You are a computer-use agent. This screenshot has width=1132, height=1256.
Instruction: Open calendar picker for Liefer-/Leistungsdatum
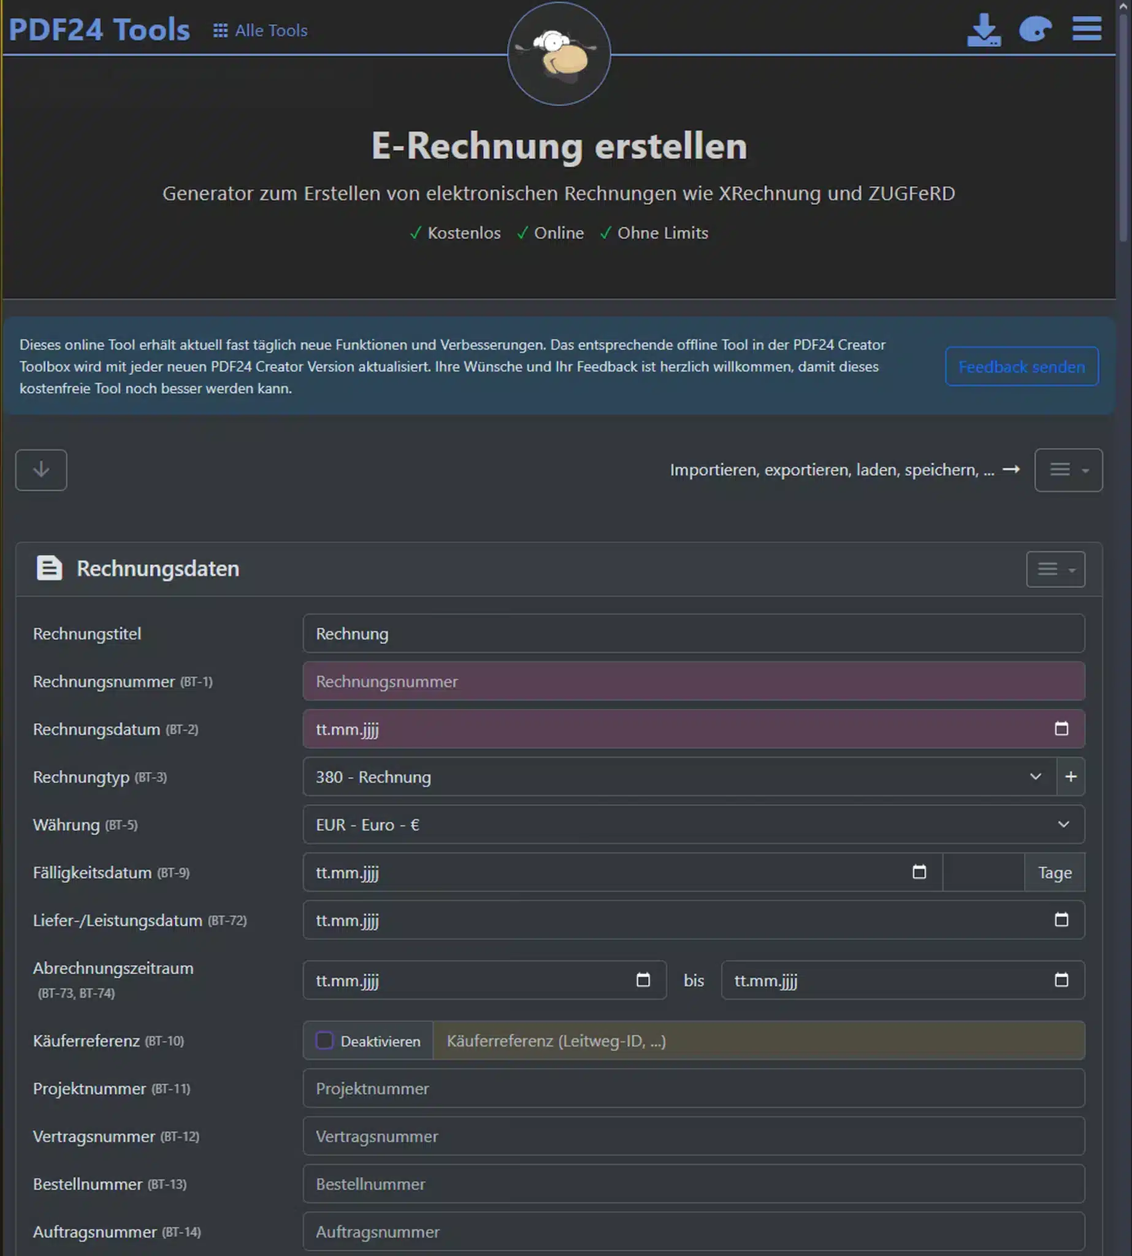click(1061, 919)
